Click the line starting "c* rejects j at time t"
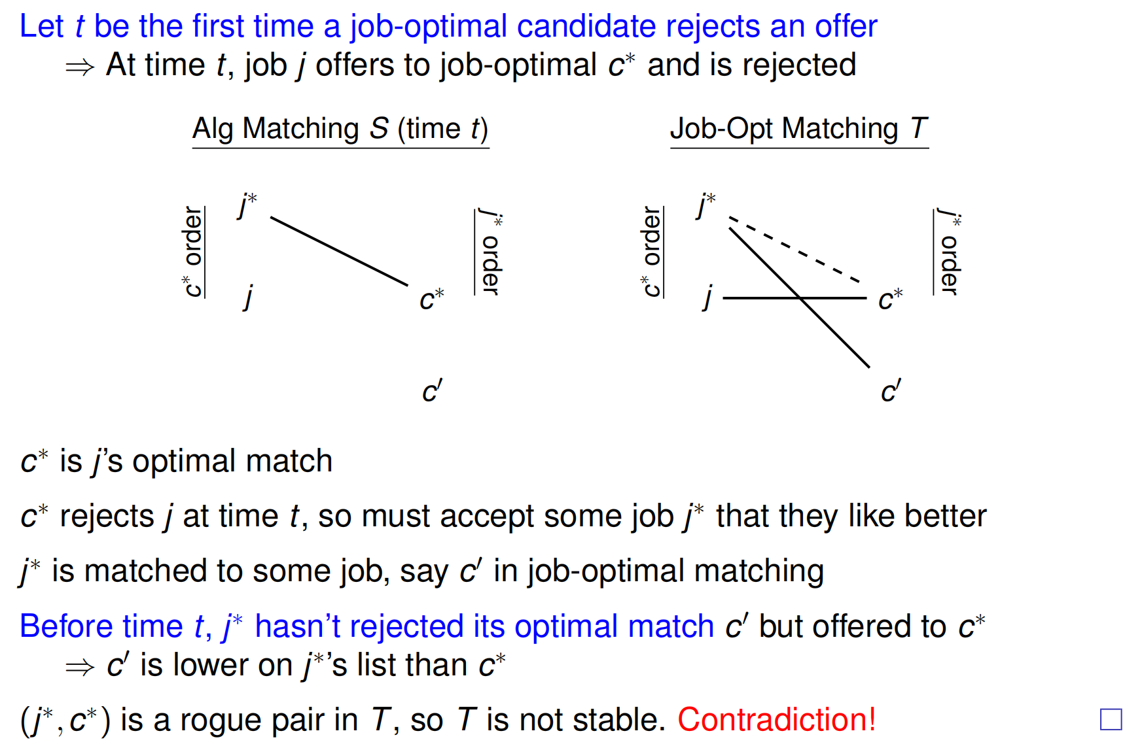The width and height of the screenshot is (1142, 746). click(503, 516)
